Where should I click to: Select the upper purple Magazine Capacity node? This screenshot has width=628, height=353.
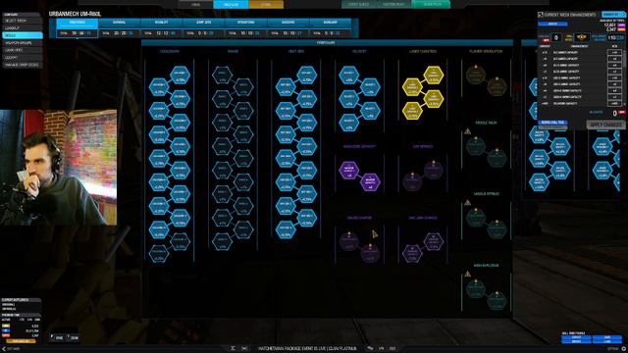click(349, 170)
